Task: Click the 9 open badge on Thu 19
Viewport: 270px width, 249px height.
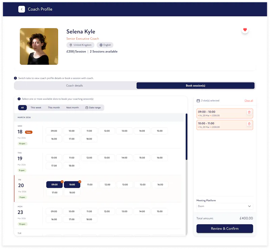Action: coord(22,170)
